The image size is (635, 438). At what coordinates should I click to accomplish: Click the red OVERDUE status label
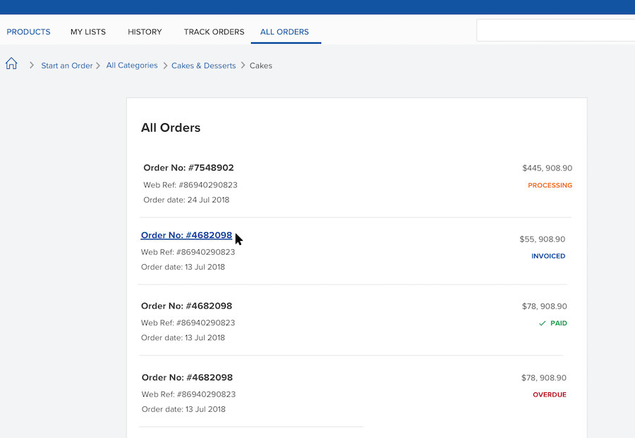tap(549, 395)
